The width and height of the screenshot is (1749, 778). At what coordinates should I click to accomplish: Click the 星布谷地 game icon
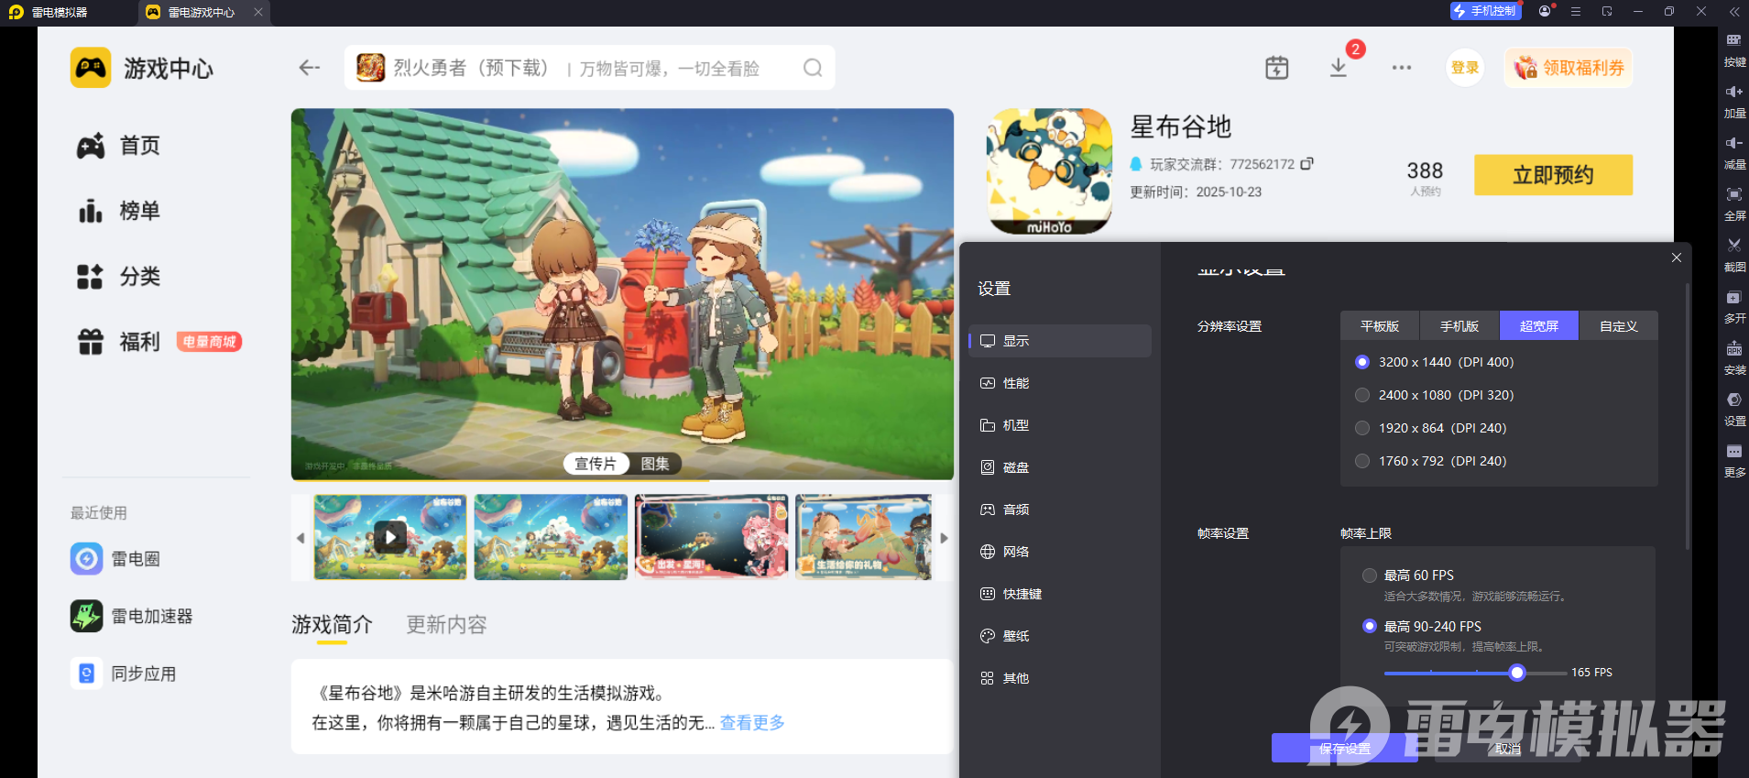pos(1049,171)
